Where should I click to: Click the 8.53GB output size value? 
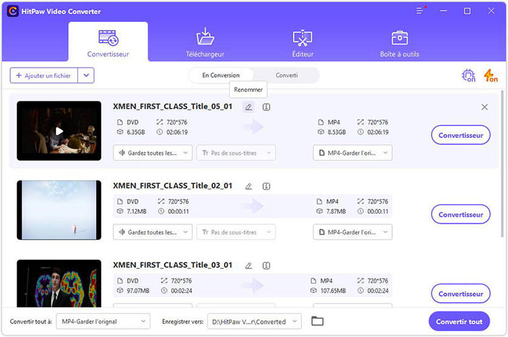point(336,132)
